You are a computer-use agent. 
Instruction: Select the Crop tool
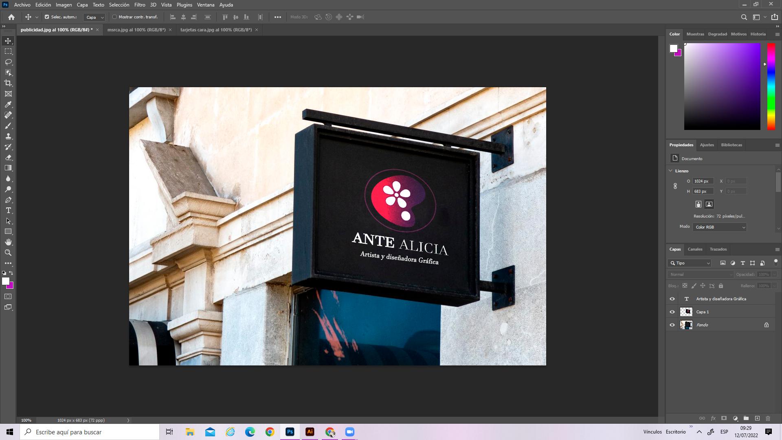(x=8, y=83)
